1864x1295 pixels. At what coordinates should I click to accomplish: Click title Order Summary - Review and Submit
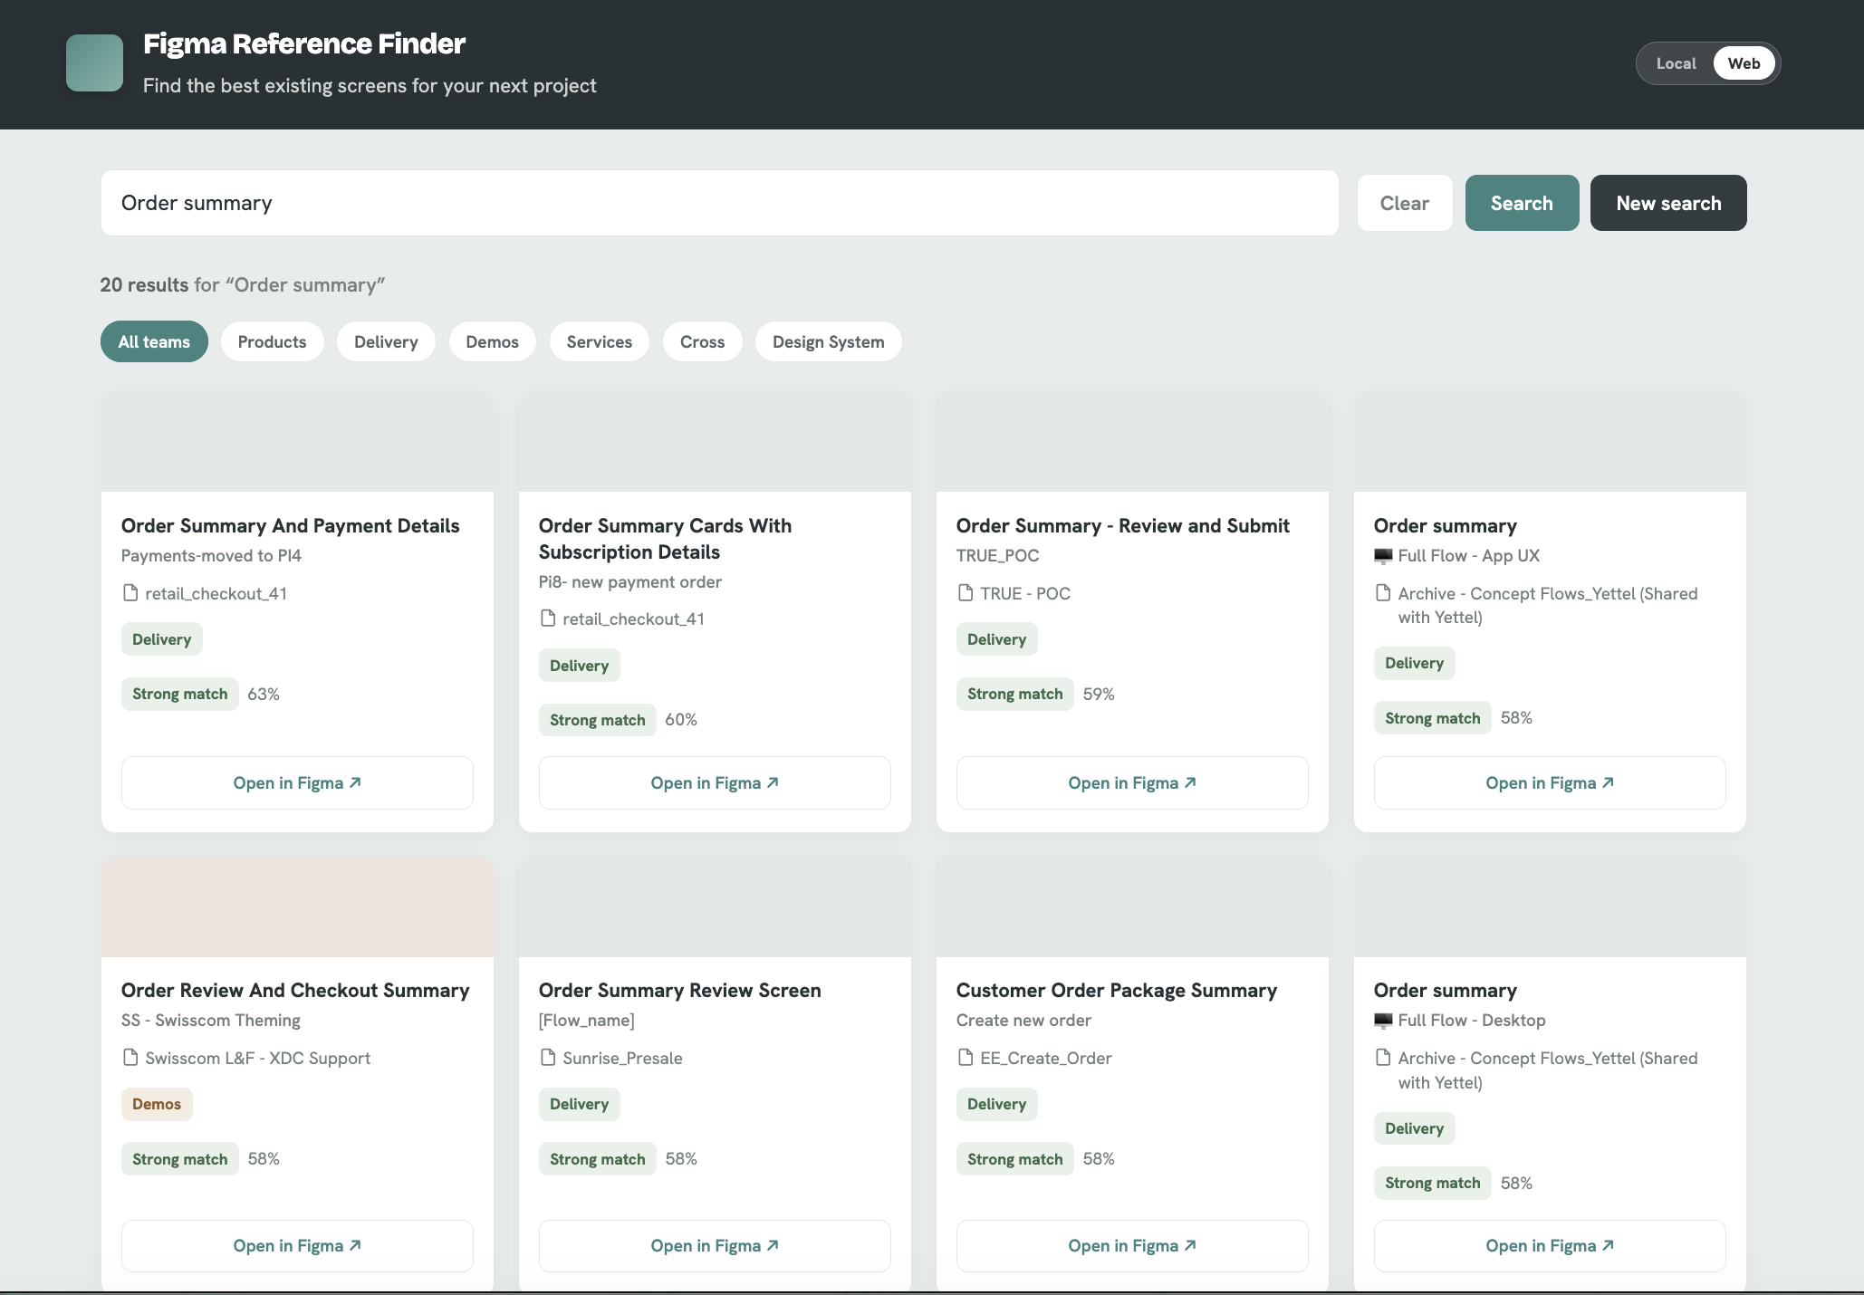tap(1122, 526)
